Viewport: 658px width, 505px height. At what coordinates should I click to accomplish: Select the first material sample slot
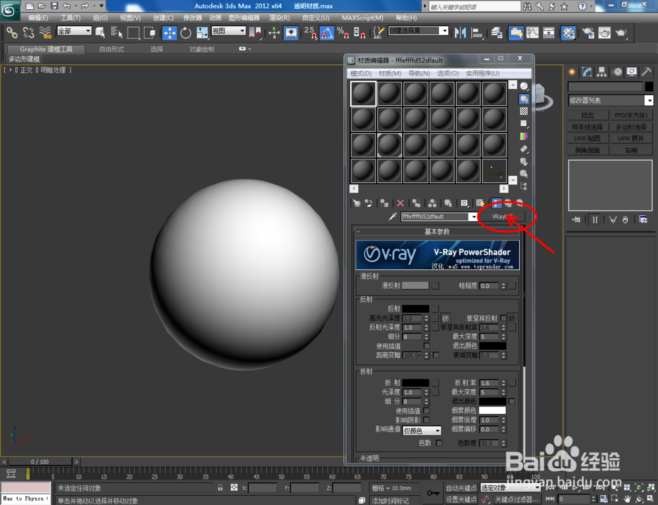(363, 93)
